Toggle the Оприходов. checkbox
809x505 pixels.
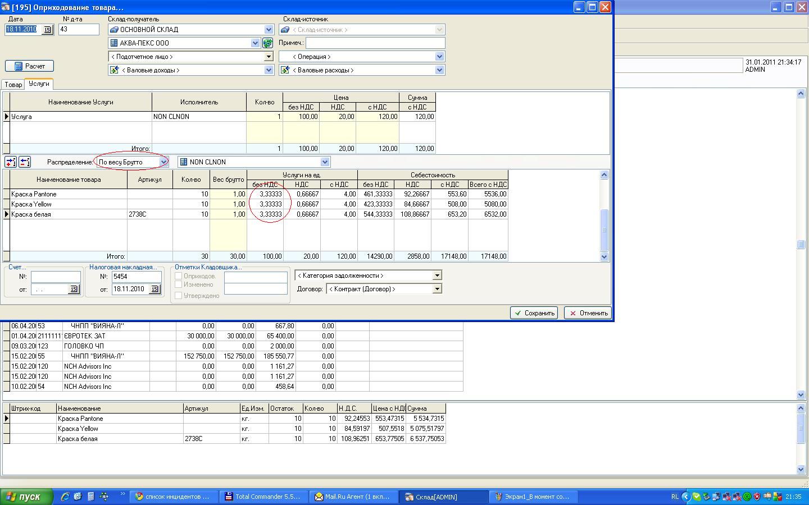tap(179, 276)
